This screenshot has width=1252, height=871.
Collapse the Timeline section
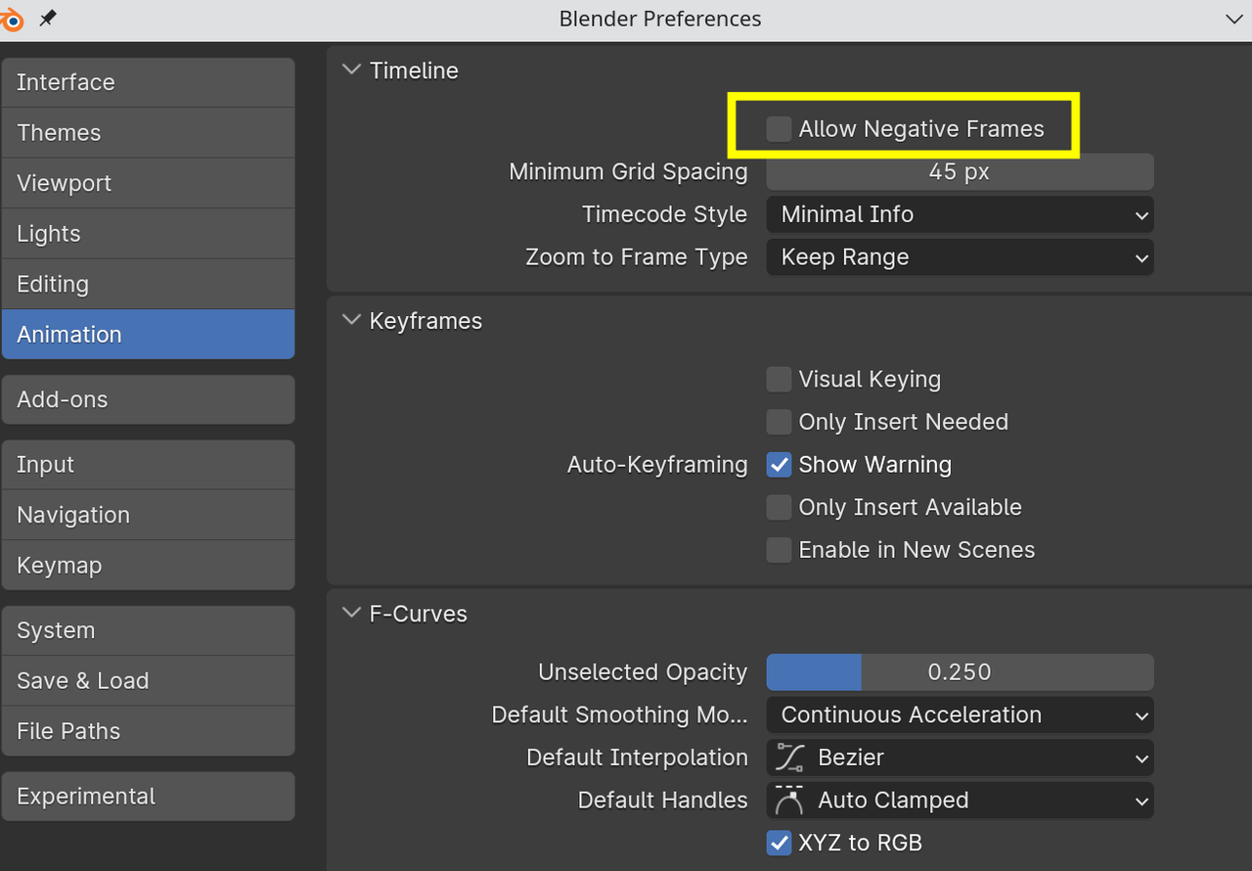(352, 70)
